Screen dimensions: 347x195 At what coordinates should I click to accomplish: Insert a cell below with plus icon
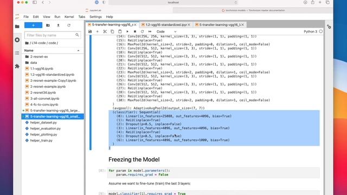(x=98, y=31)
